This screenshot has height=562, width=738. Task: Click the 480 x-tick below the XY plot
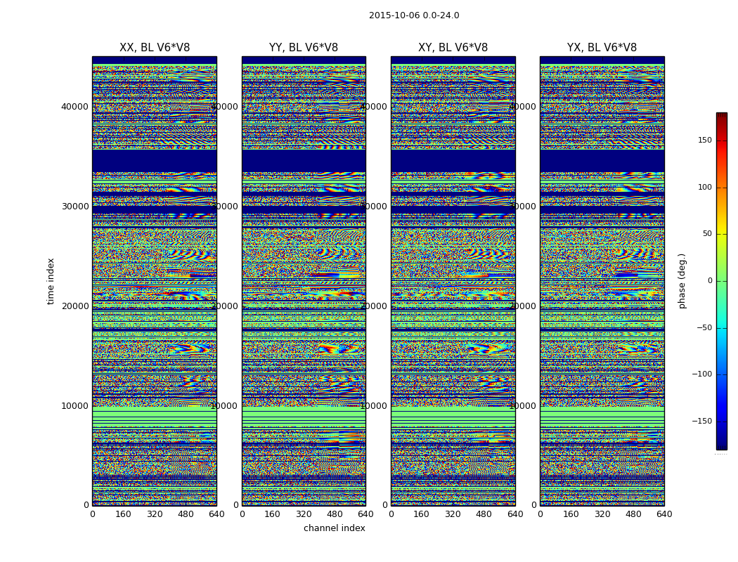pyautogui.click(x=484, y=514)
